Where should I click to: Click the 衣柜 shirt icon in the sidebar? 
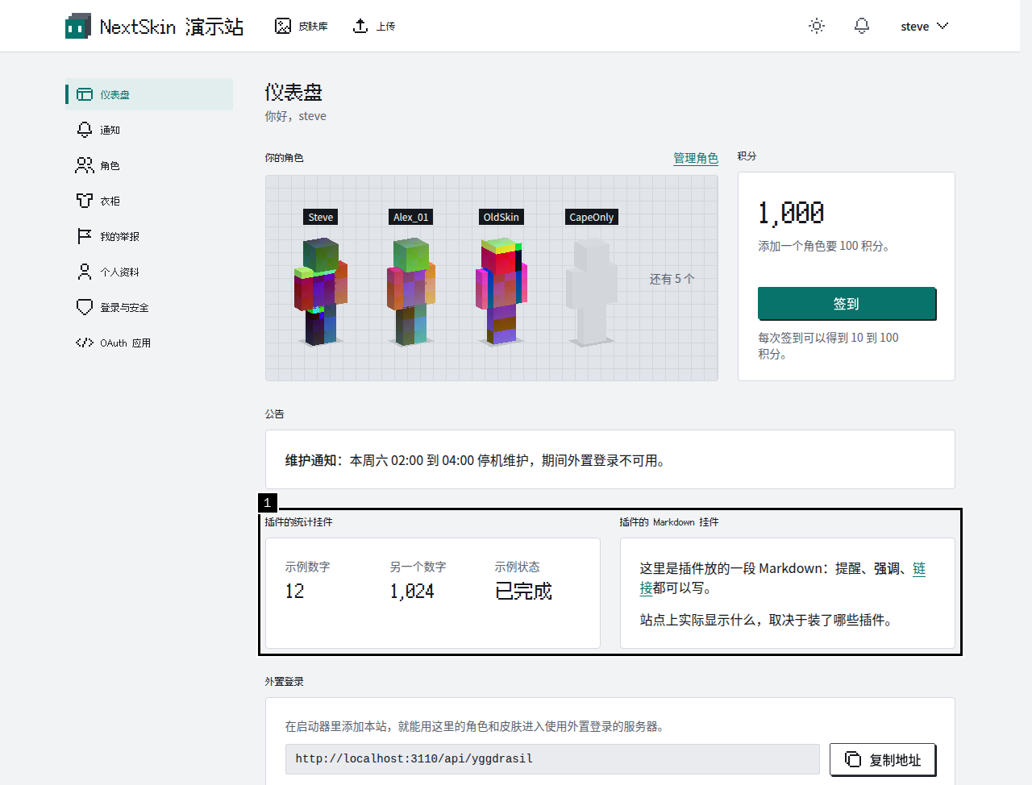tap(85, 201)
